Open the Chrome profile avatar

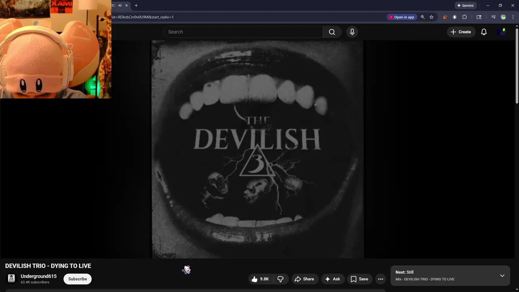pos(503,17)
